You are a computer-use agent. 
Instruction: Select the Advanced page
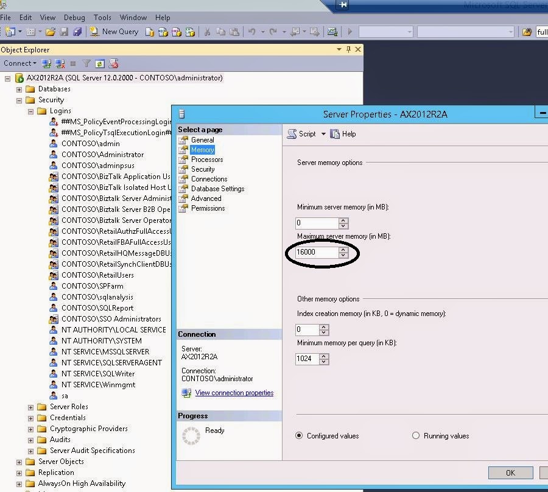point(206,199)
